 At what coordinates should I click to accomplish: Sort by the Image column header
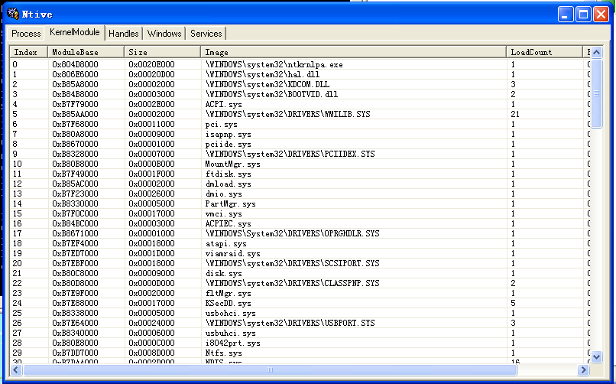point(354,52)
